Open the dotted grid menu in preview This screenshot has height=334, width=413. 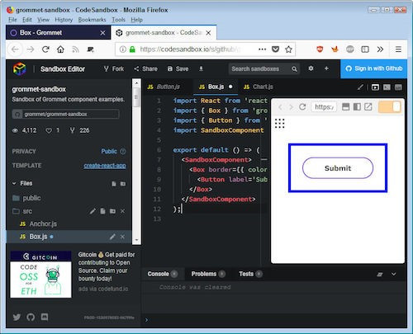(279, 124)
